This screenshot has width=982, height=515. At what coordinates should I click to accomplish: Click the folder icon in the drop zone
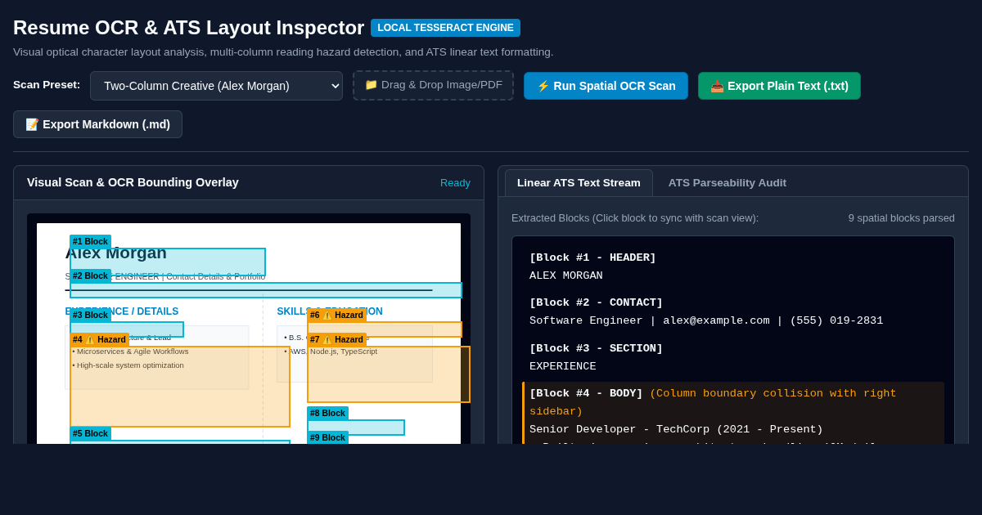(371, 85)
